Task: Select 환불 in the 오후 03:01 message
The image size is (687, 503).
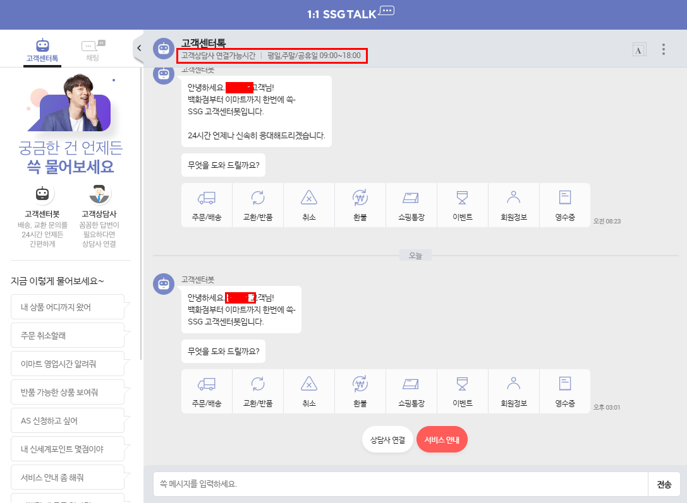Action: [x=360, y=391]
